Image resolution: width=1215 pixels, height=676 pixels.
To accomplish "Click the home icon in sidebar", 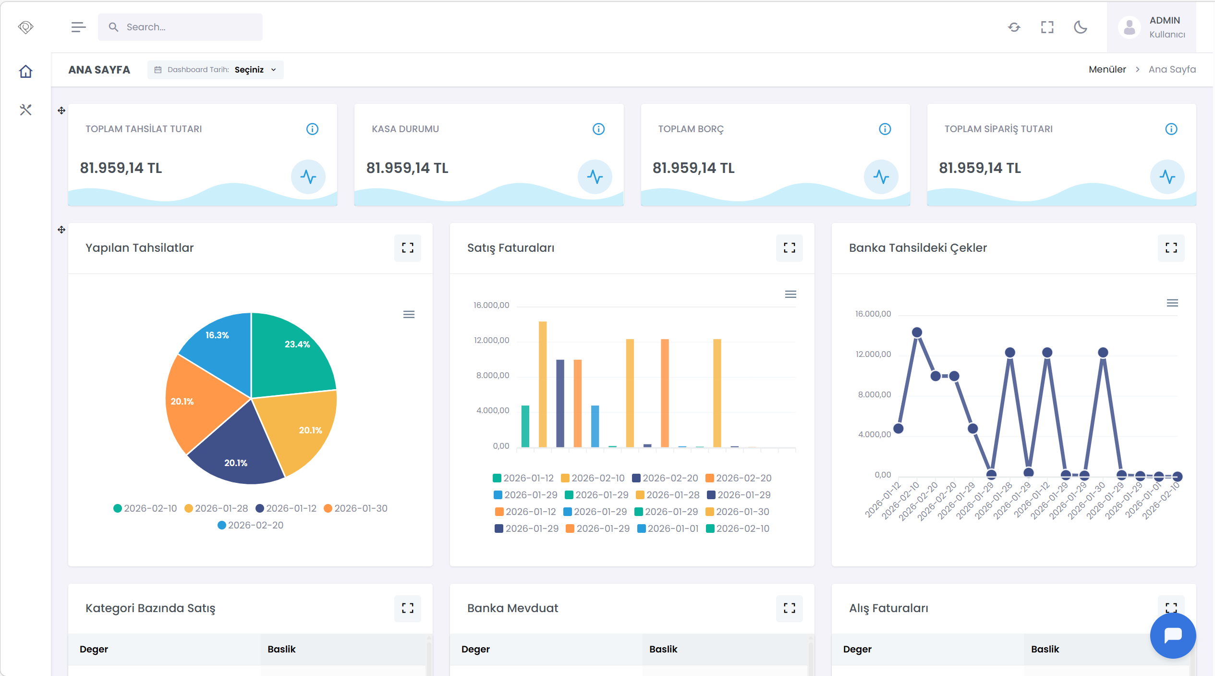I will tap(25, 72).
